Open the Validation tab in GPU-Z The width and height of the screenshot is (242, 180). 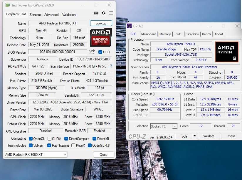pos(69,14)
